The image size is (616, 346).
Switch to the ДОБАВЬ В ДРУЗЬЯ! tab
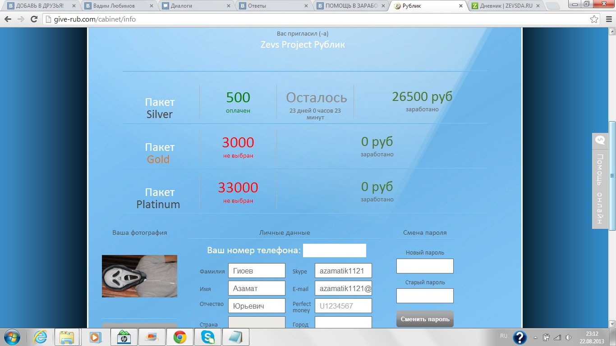39,6
